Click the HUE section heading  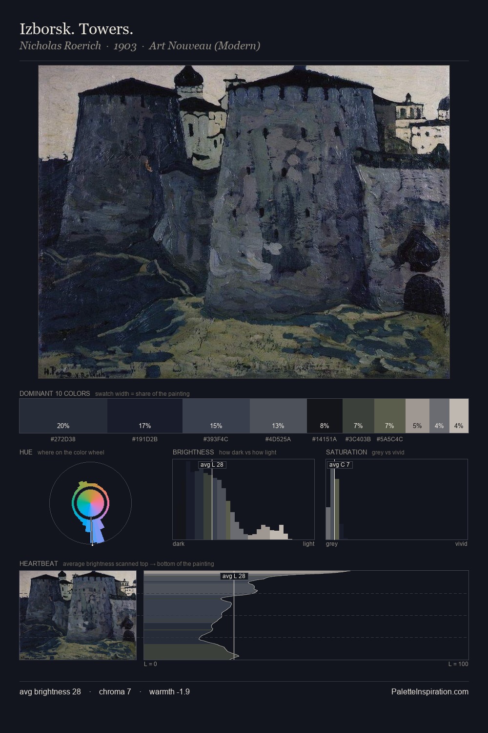point(26,452)
